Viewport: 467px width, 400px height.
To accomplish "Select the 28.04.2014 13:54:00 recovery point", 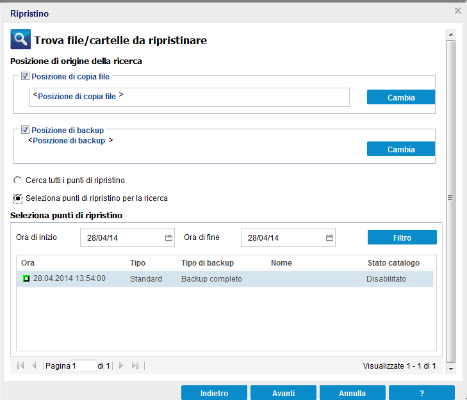I will pos(225,278).
